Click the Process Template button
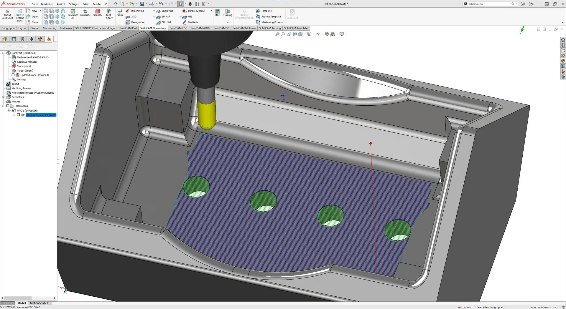Viewport: 566px width, 309px height. coord(271,16)
